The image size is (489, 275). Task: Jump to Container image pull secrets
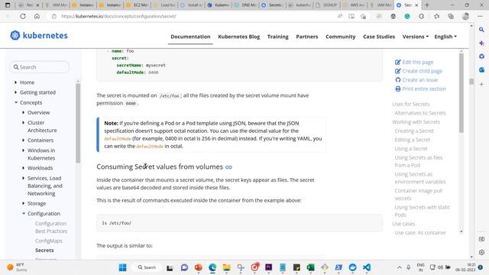pyautogui.click(x=418, y=195)
